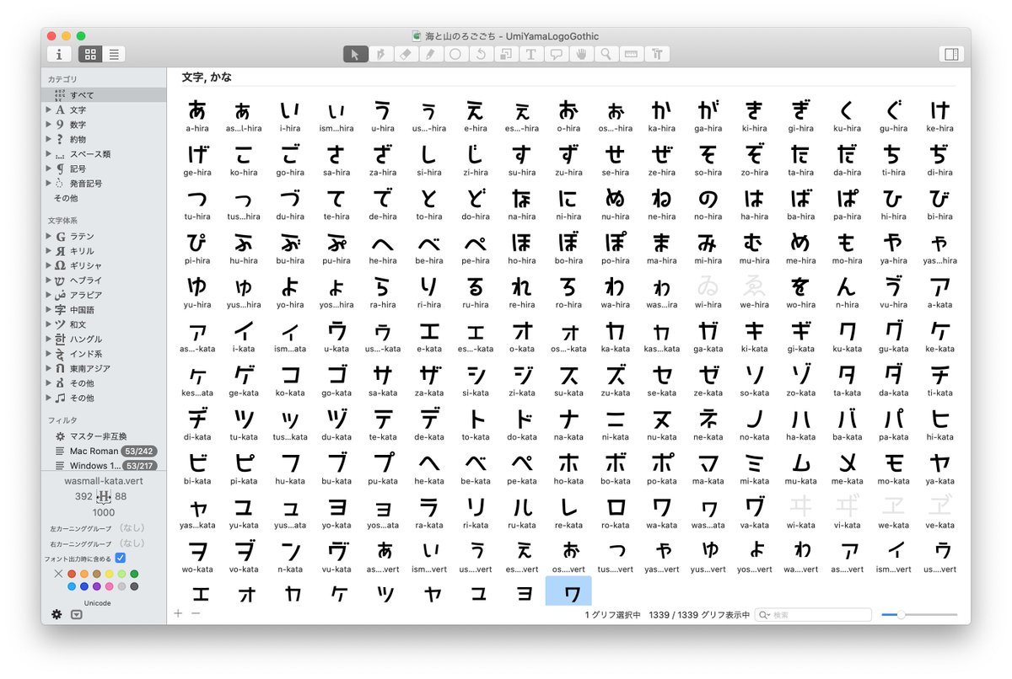Click the width value 1000
This screenshot has height=679, width=1012.
point(104,512)
